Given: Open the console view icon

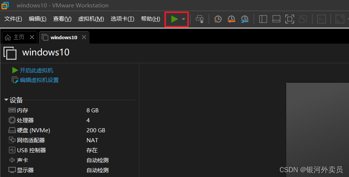Looking at the screenshot, I should tap(321, 19).
